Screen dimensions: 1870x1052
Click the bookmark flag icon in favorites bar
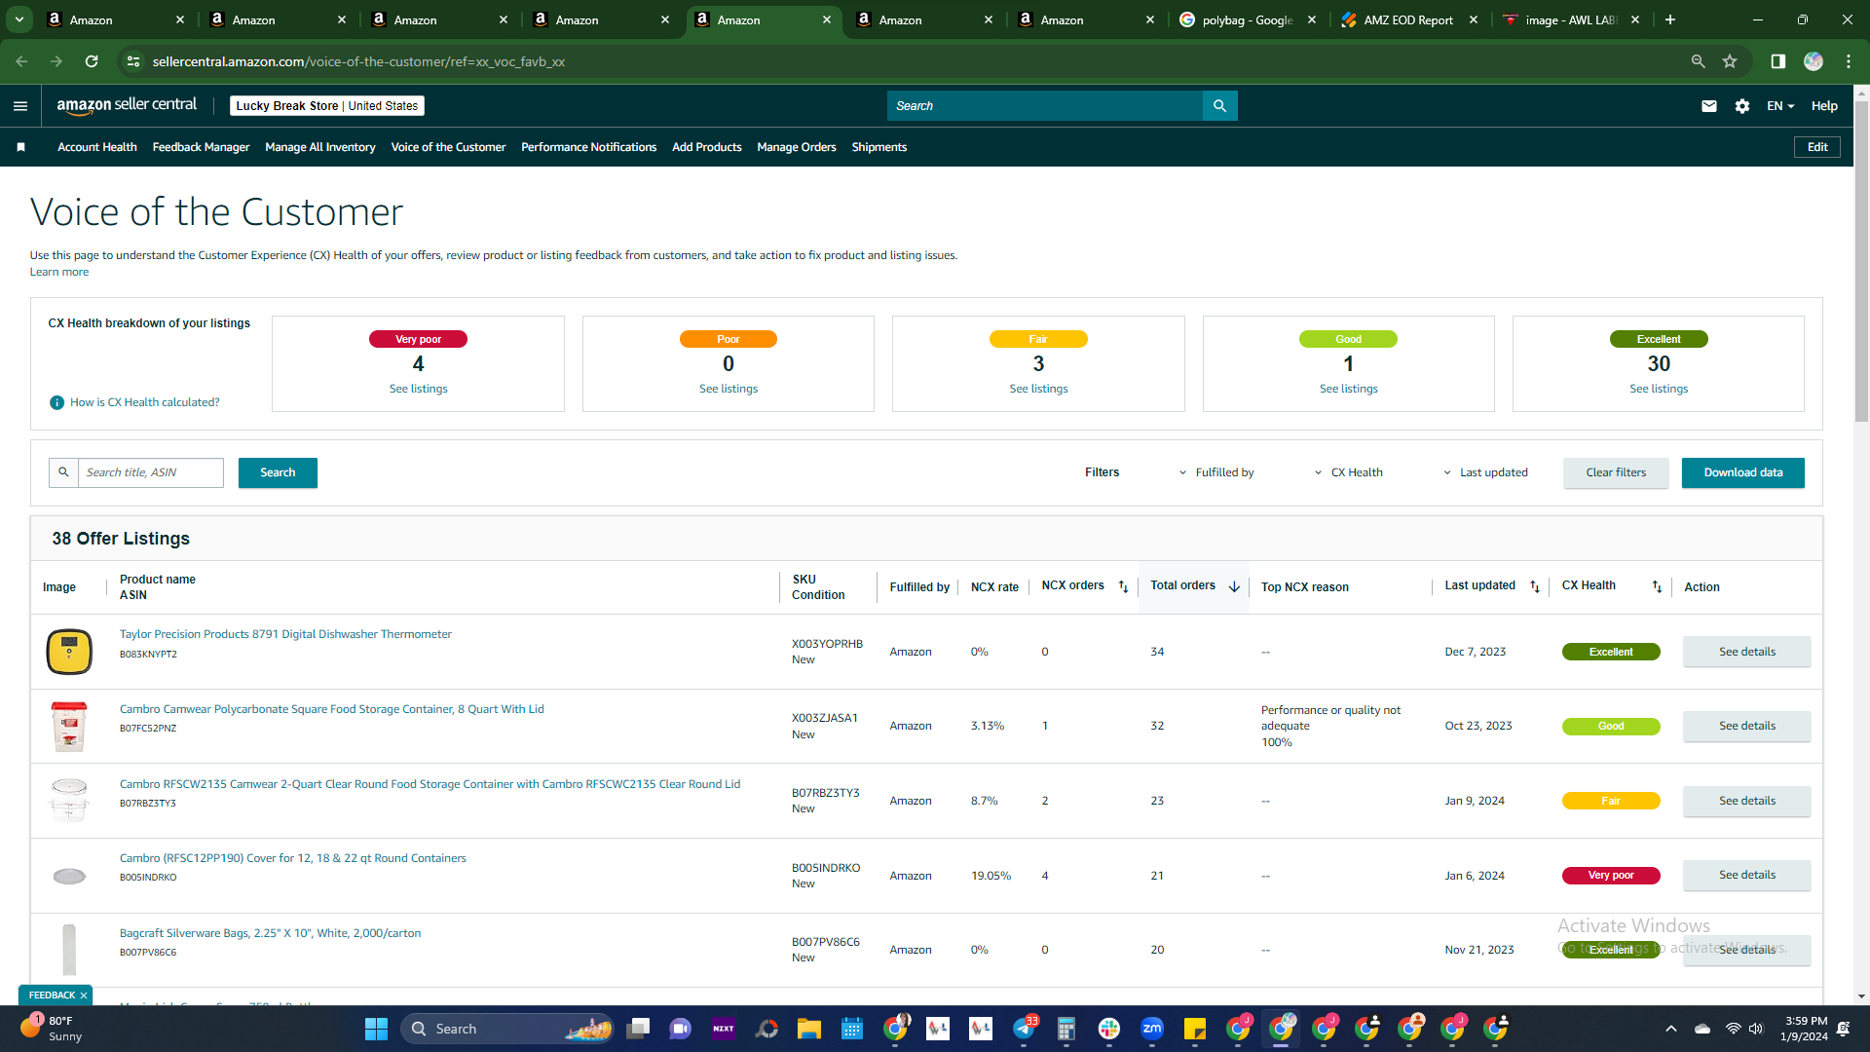(x=21, y=147)
